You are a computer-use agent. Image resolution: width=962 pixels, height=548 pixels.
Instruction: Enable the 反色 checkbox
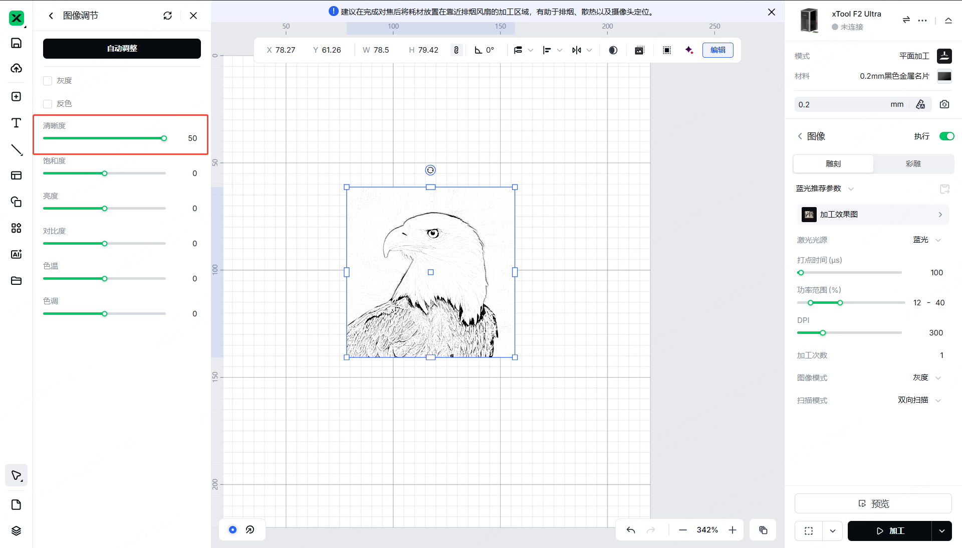click(48, 104)
